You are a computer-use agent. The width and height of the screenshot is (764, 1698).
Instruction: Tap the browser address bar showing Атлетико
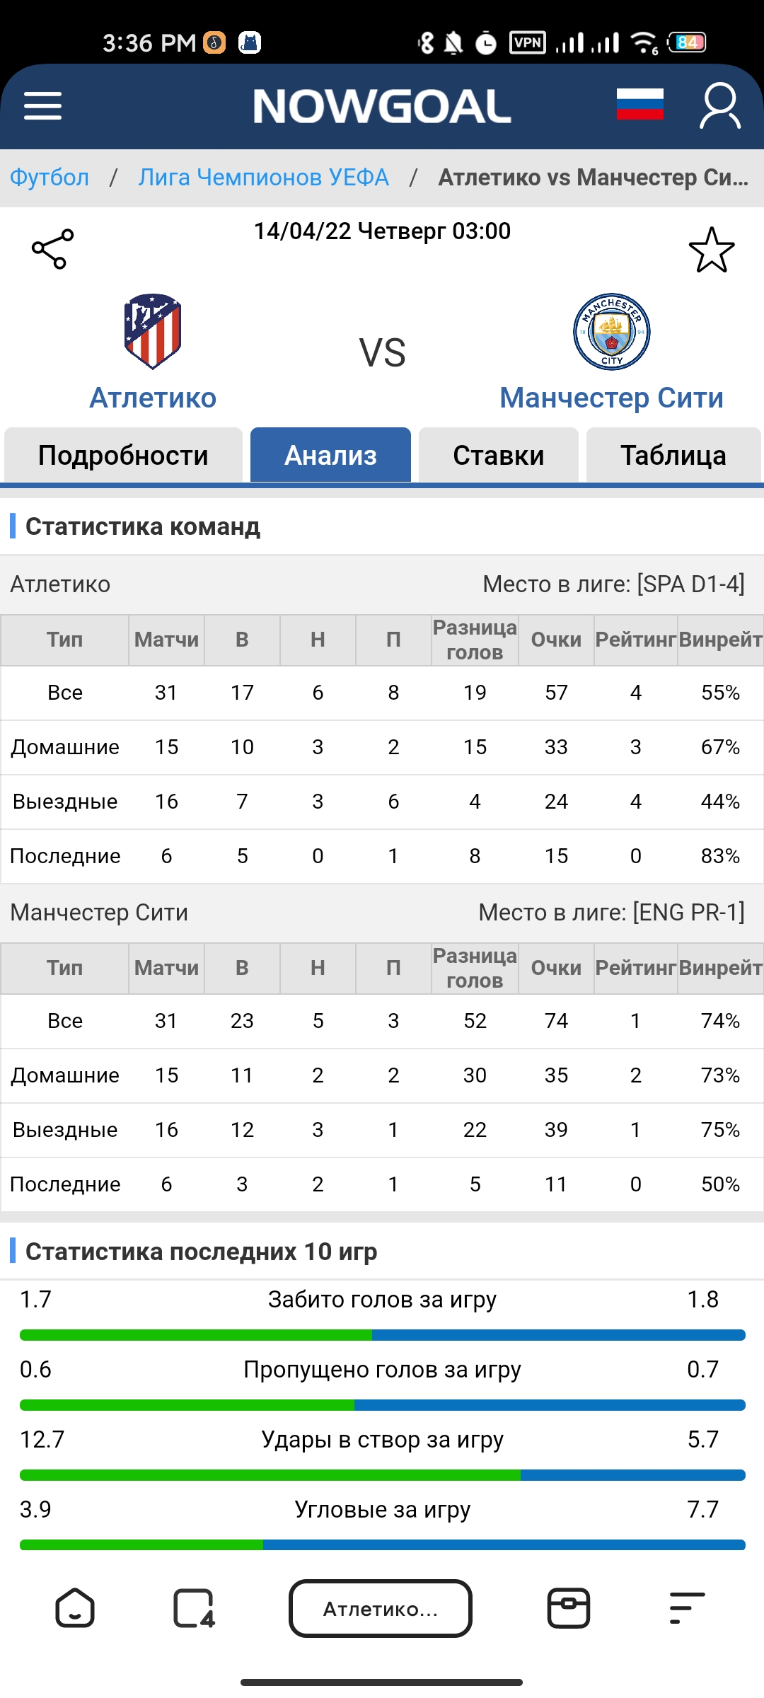pos(381,1608)
